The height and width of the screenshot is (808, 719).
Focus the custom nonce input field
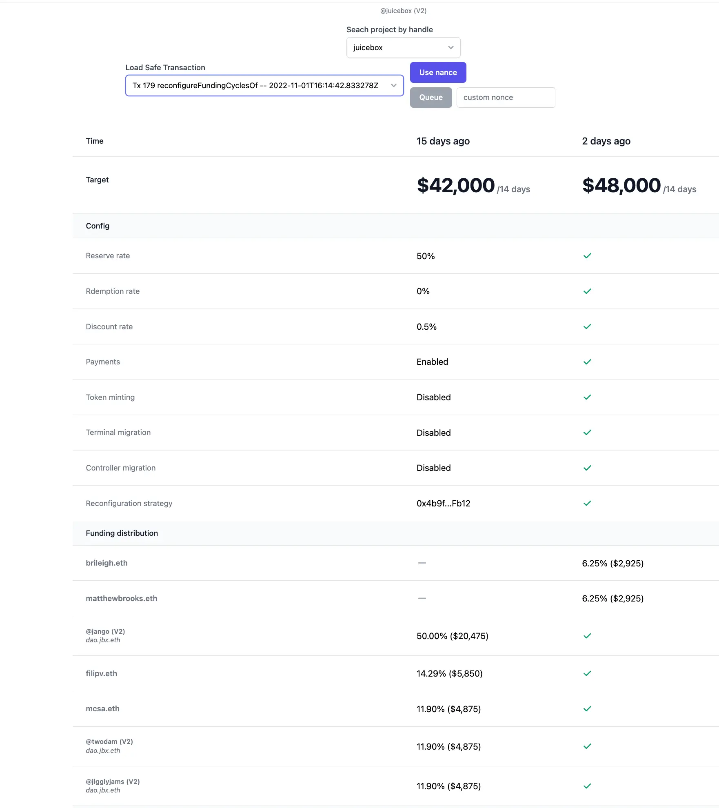pyautogui.click(x=505, y=98)
